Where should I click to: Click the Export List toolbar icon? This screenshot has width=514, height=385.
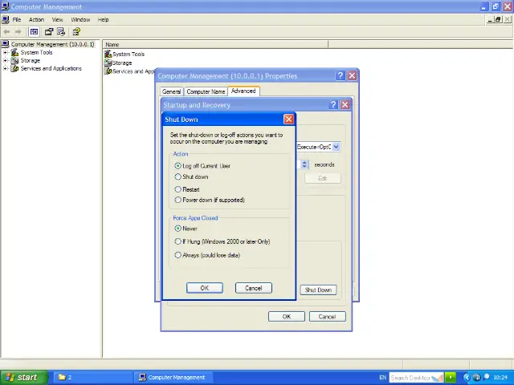(x=61, y=32)
